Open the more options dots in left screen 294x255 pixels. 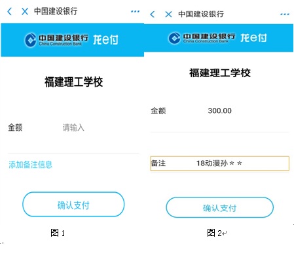pyautogui.click(x=135, y=11)
